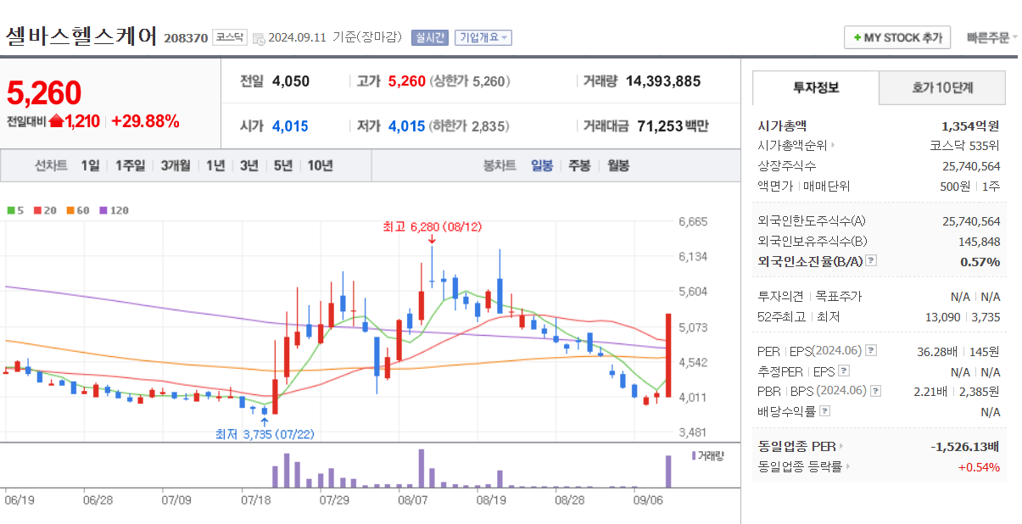Click the +29.88% change rate

(x=145, y=121)
